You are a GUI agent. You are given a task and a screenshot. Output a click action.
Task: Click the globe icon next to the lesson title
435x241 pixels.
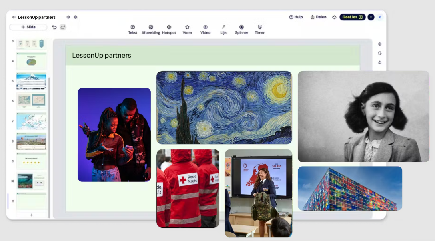click(x=76, y=17)
